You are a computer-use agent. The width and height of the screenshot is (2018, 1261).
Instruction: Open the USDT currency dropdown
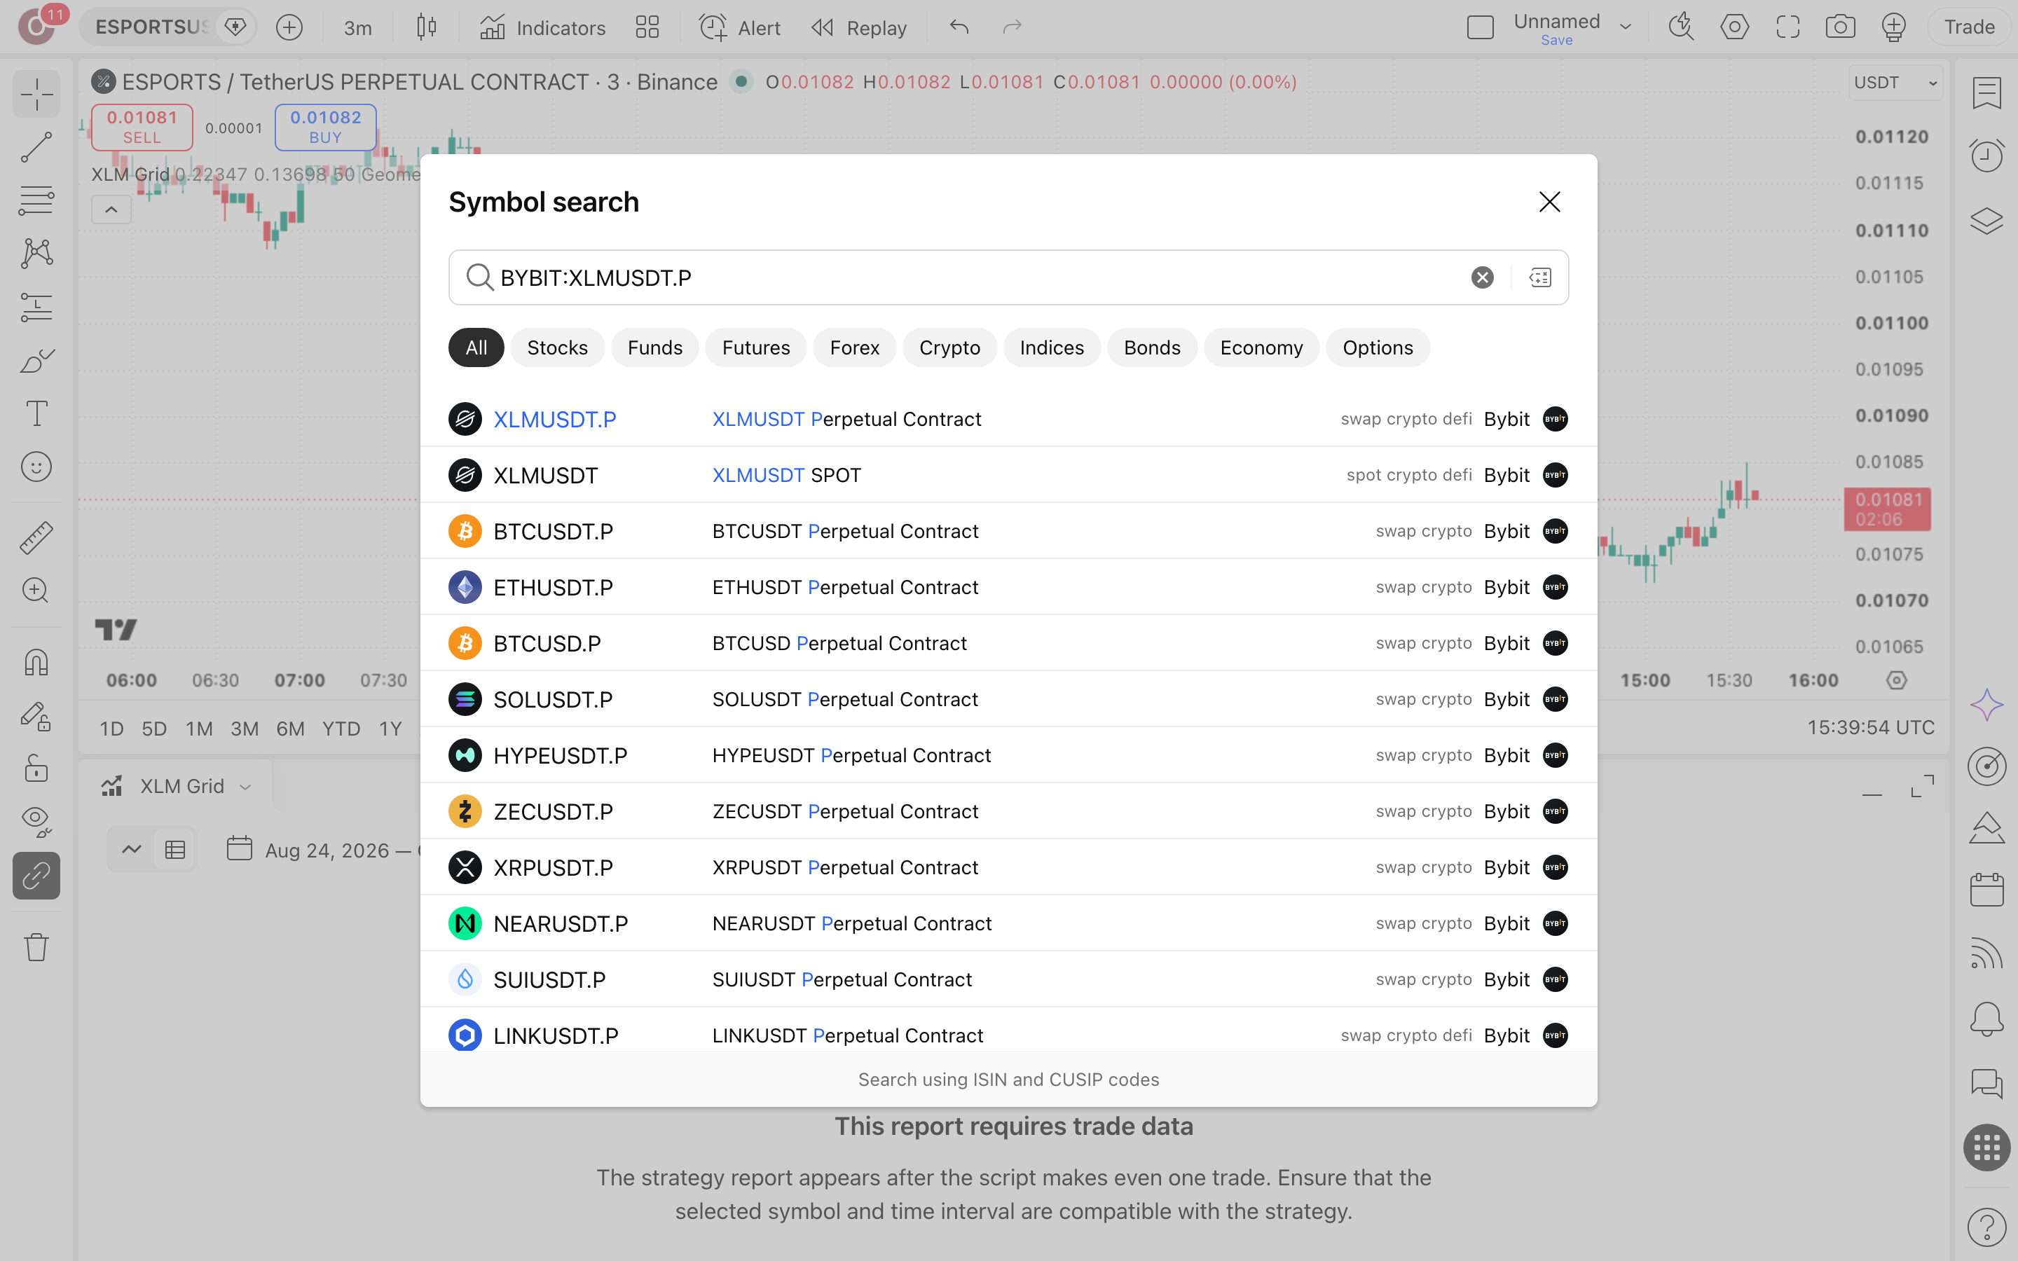click(1895, 83)
